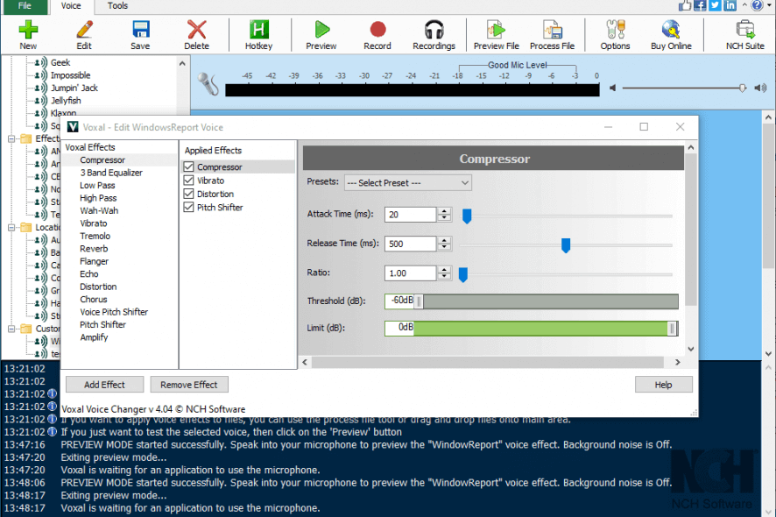The width and height of the screenshot is (776, 517).
Task: Switch to the Voice tab
Action: click(x=71, y=6)
